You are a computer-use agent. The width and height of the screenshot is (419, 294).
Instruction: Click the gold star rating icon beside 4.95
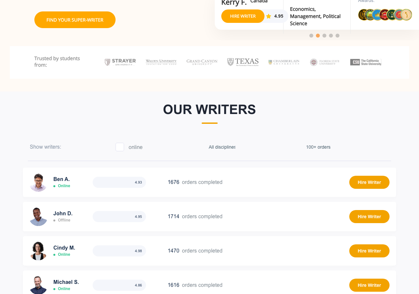(269, 16)
